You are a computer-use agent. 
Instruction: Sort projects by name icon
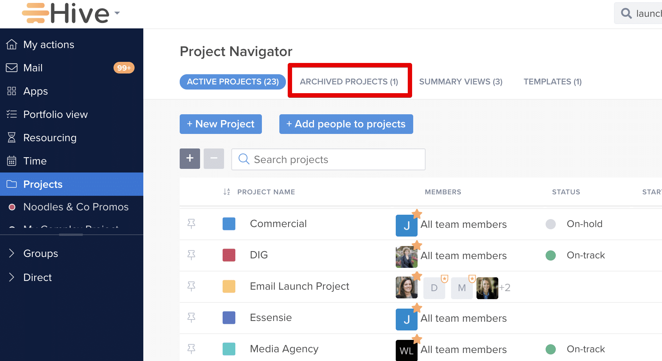(227, 192)
